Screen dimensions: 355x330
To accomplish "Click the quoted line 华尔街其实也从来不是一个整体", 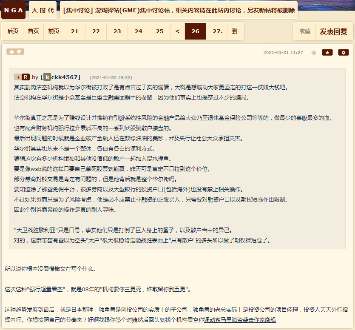I will [x=85, y=148].
